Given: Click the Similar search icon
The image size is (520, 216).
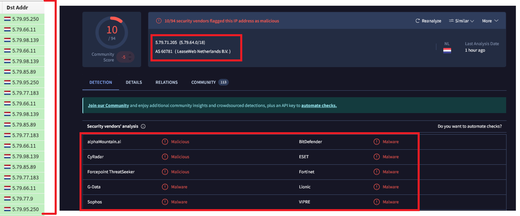Looking at the screenshot, I should 451,21.
